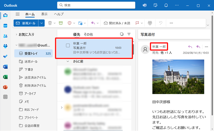This screenshot has height=131, width=214.
Task: Open the Mail app in sidebar
Action: pyautogui.click(x=5, y=15)
